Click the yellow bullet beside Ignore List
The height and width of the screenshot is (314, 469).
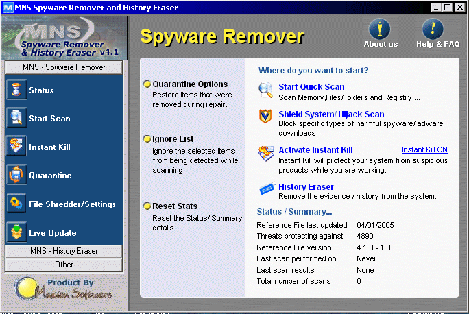pyautogui.click(x=147, y=138)
